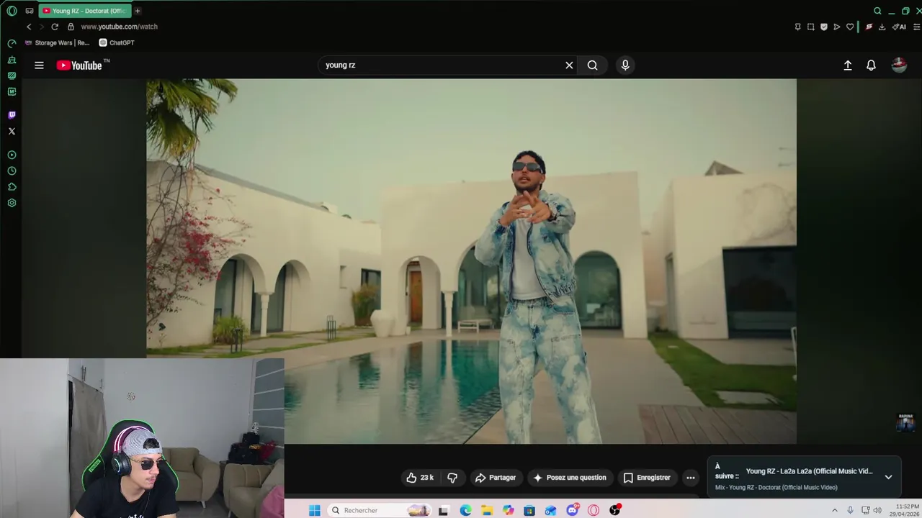Image resolution: width=922 pixels, height=518 pixels.
Task: Open Microsoft Edge from the taskbar
Action: point(465,510)
